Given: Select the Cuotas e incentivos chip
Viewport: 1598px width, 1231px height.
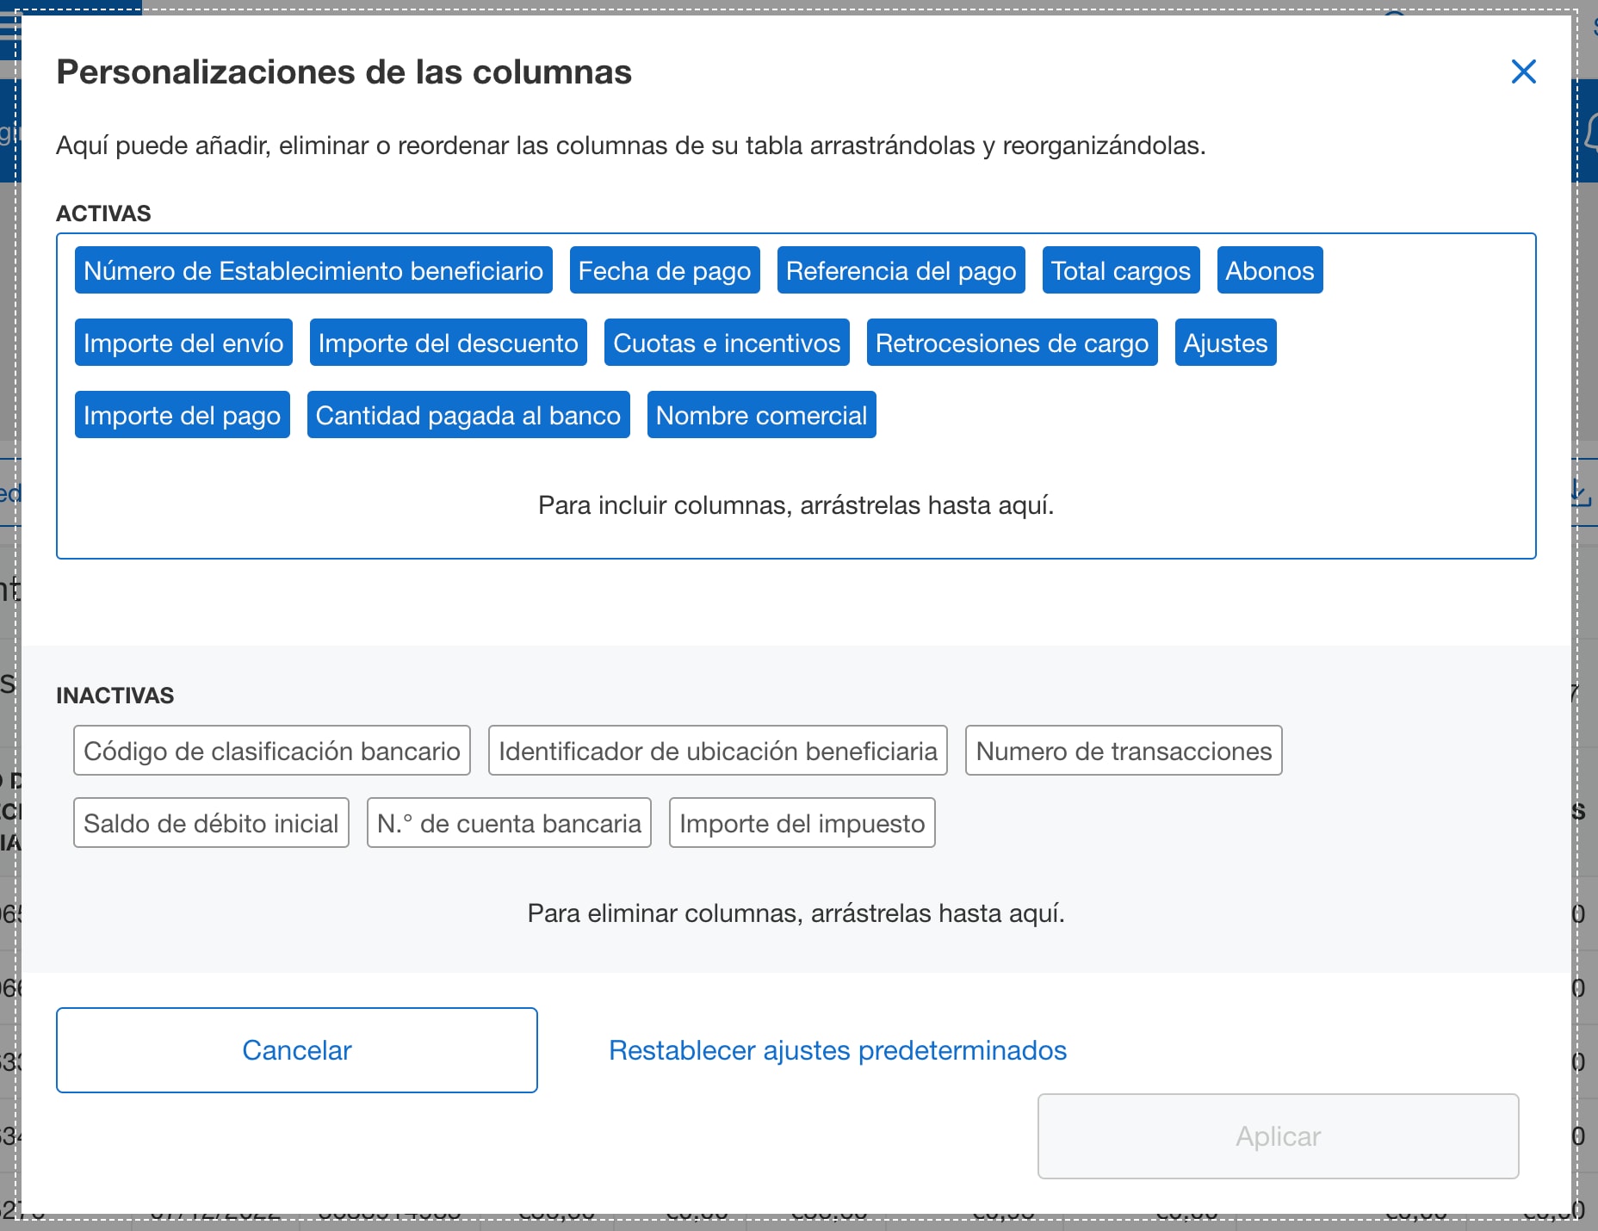Looking at the screenshot, I should click(727, 343).
